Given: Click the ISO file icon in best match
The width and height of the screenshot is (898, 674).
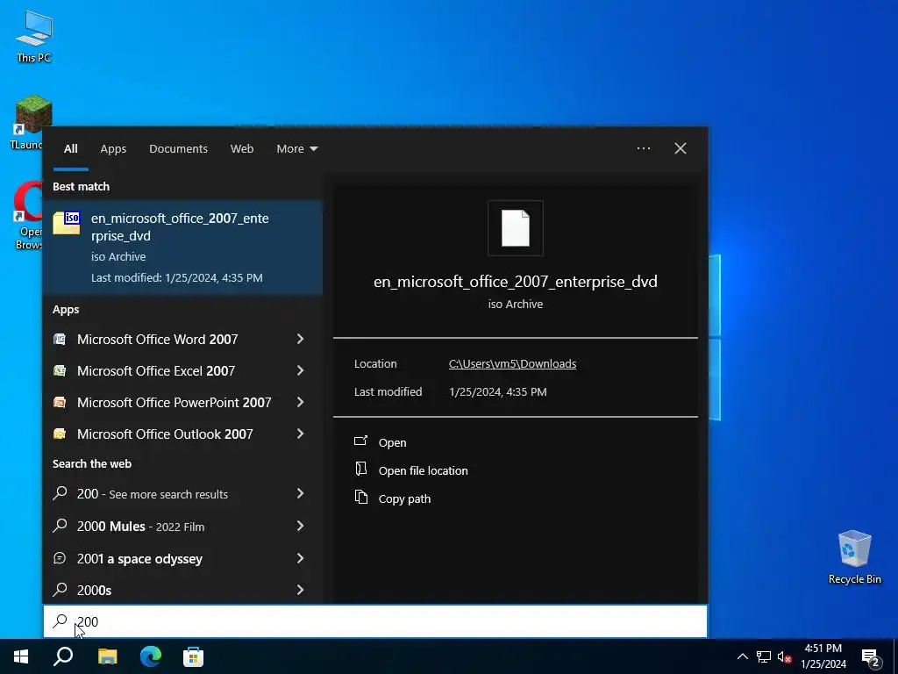Looking at the screenshot, I should (67, 223).
